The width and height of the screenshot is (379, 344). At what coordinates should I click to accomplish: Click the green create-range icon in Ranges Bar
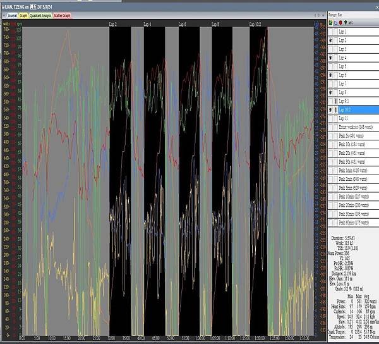tap(330, 23)
